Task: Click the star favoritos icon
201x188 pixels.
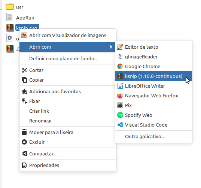Action: (x=24, y=91)
